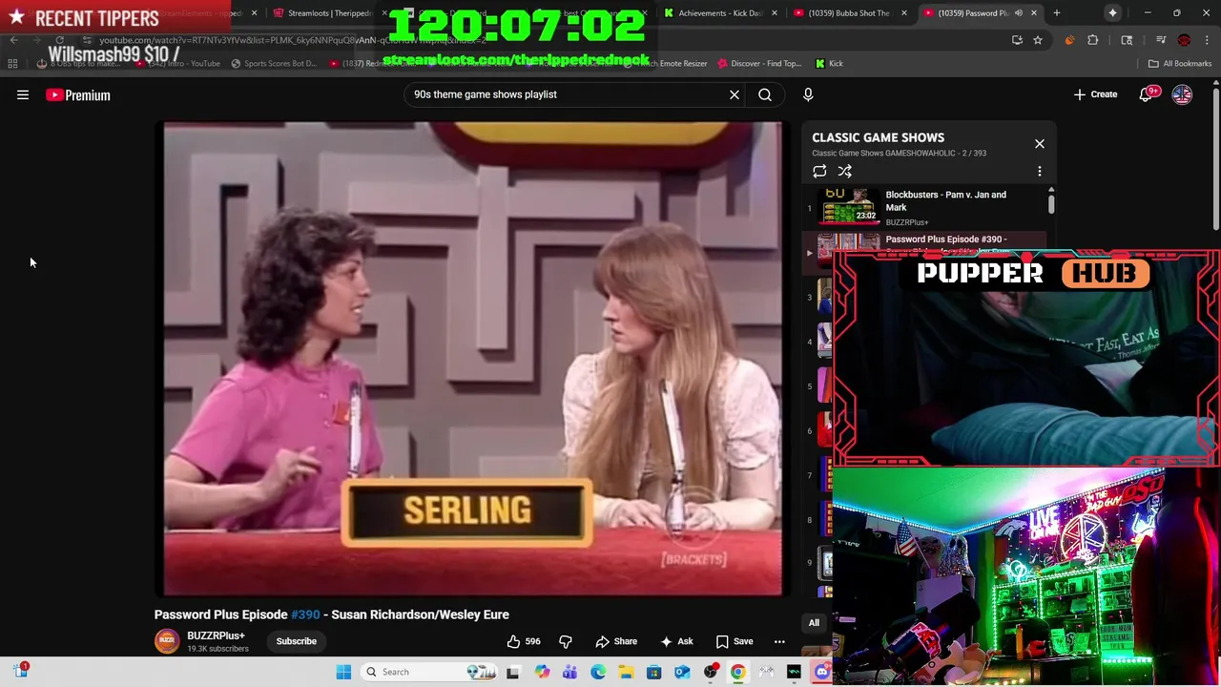Click the YouTube search magnifier button

click(x=765, y=94)
